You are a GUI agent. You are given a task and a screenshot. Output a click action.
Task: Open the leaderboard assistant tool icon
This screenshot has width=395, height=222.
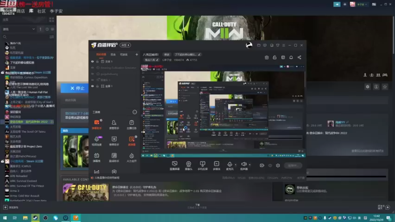pyautogui.click(x=114, y=141)
